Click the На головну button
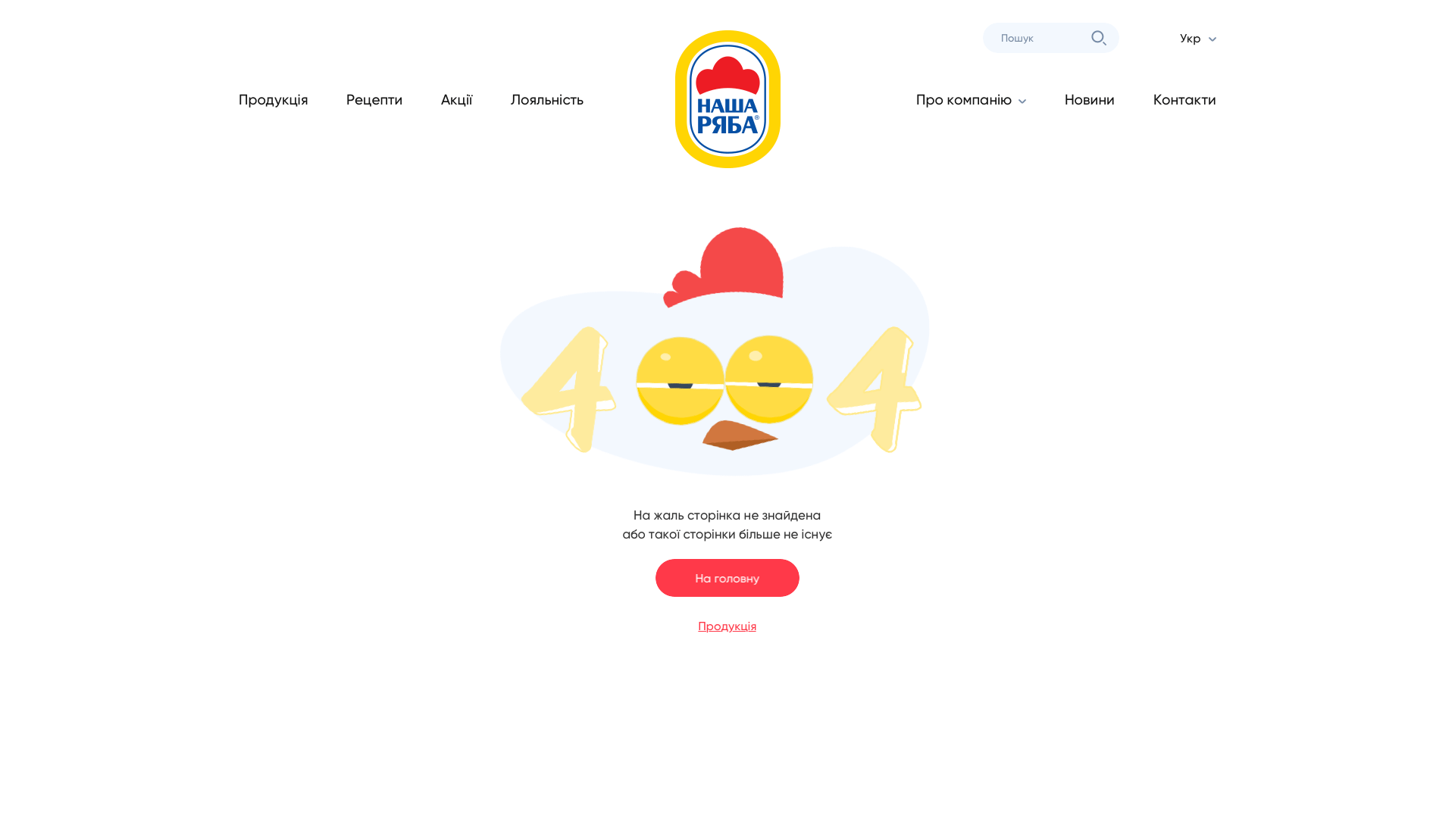This screenshot has width=1455, height=818. click(727, 578)
